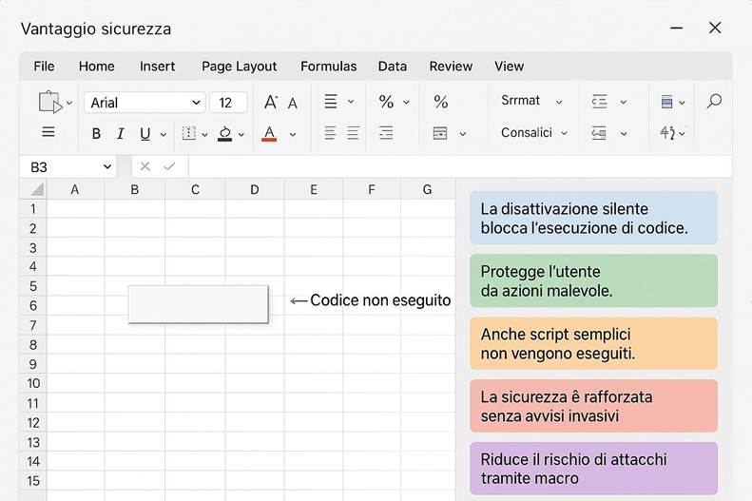The width and height of the screenshot is (752, 501).
Task: Open the search magnifier
Action: [x=714, y=101]
